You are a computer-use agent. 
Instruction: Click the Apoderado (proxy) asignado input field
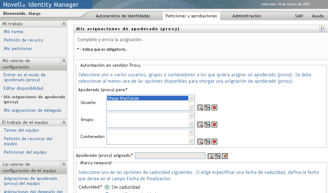[x=170, y=156]
